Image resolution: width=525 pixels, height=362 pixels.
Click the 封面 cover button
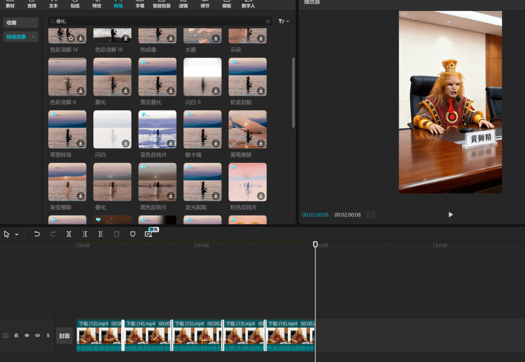click(64, 336)
